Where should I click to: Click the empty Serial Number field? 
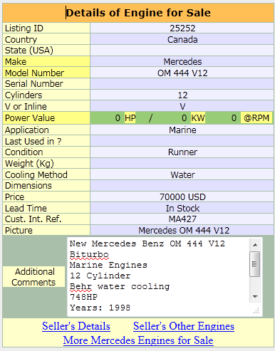coord(182,84)
